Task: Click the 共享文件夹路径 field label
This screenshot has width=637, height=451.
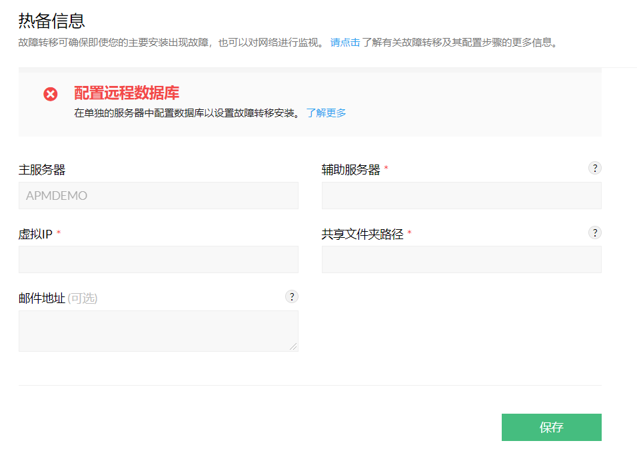Action: 362,234
